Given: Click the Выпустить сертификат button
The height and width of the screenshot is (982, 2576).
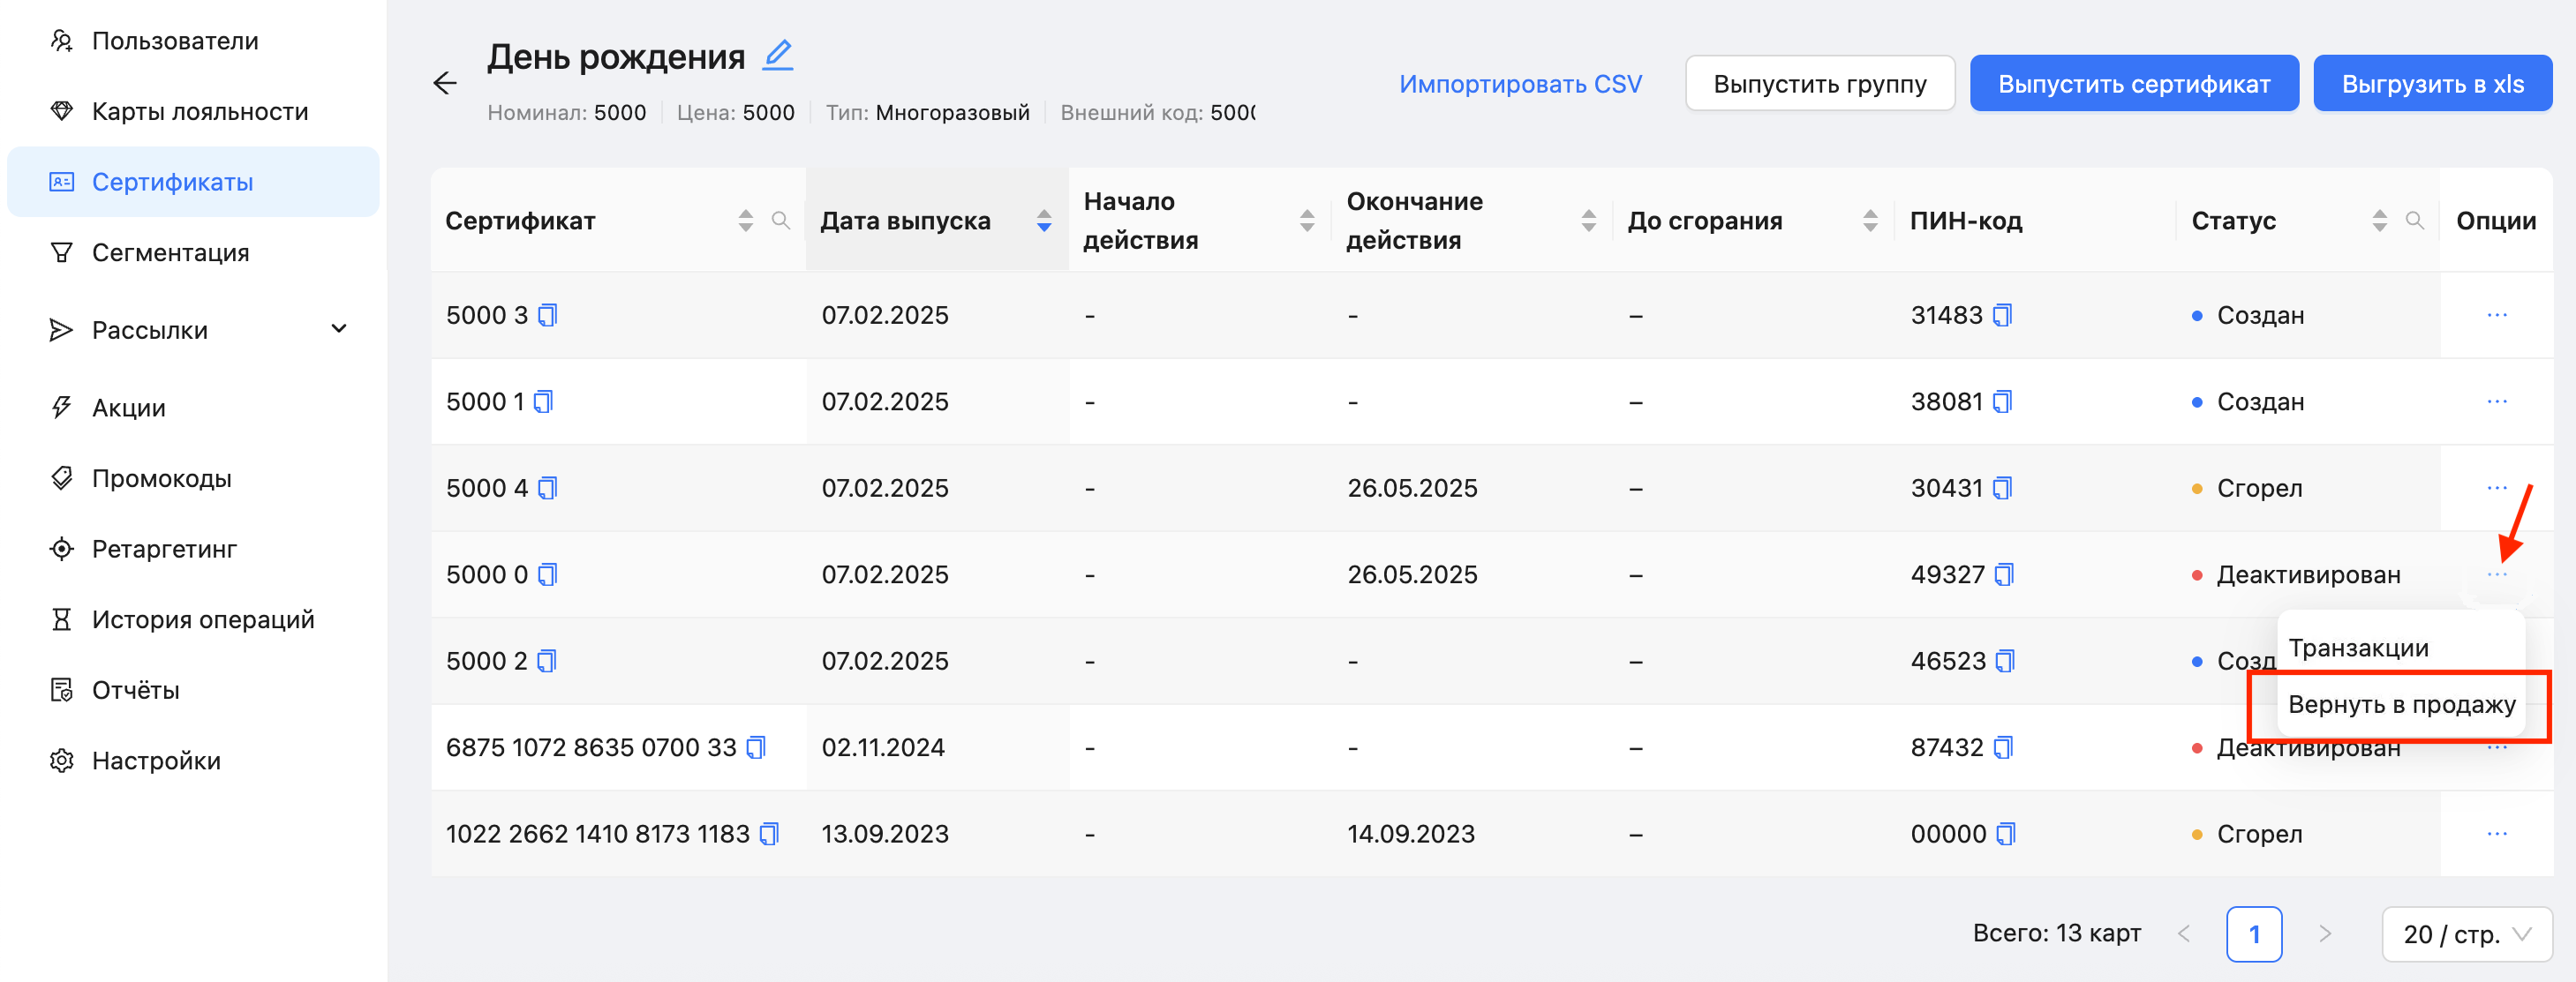Looking at the screenshot, I should coord(2133,84).
